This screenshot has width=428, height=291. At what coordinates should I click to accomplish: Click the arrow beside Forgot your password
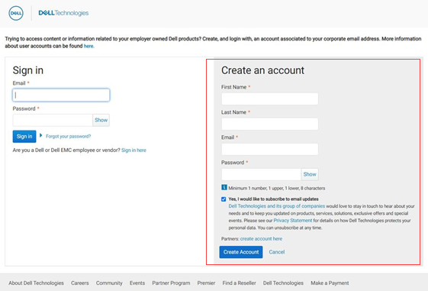[40, 135]
